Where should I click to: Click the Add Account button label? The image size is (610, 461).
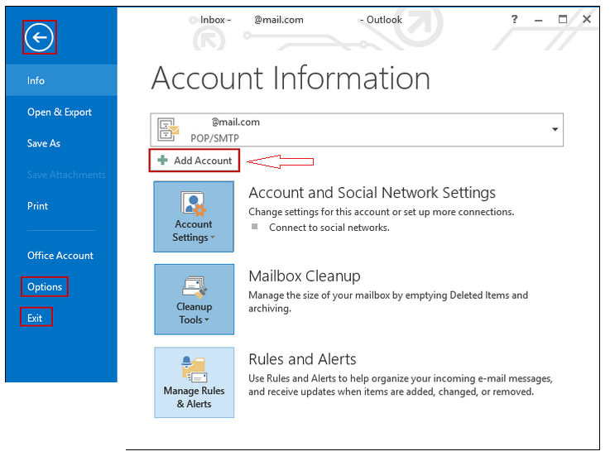pyautogui.click(x=203, y=161)
